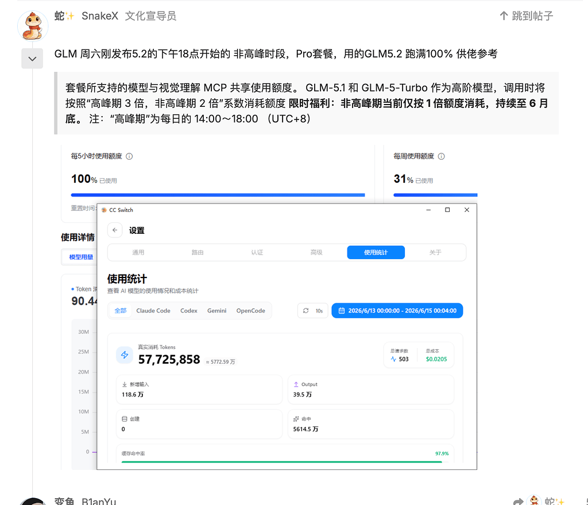The image size is (588, 505).
Task: Filter usage stats by OpenCode
Action: pos(250,310)
